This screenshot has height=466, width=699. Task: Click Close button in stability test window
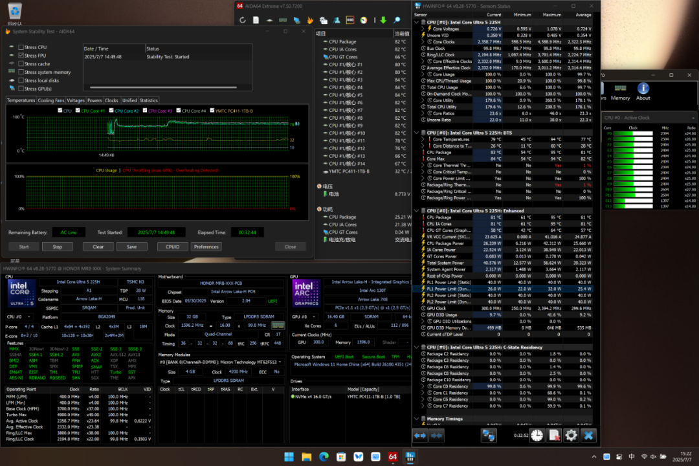pos(290,247)
